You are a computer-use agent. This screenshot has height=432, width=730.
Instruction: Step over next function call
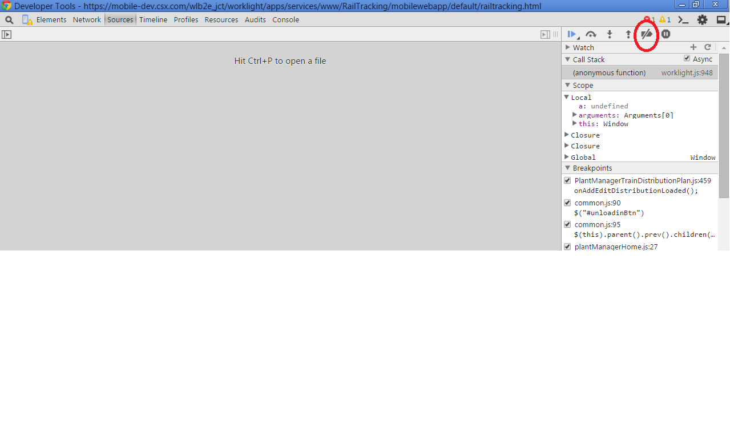click(x=591, y=34)
